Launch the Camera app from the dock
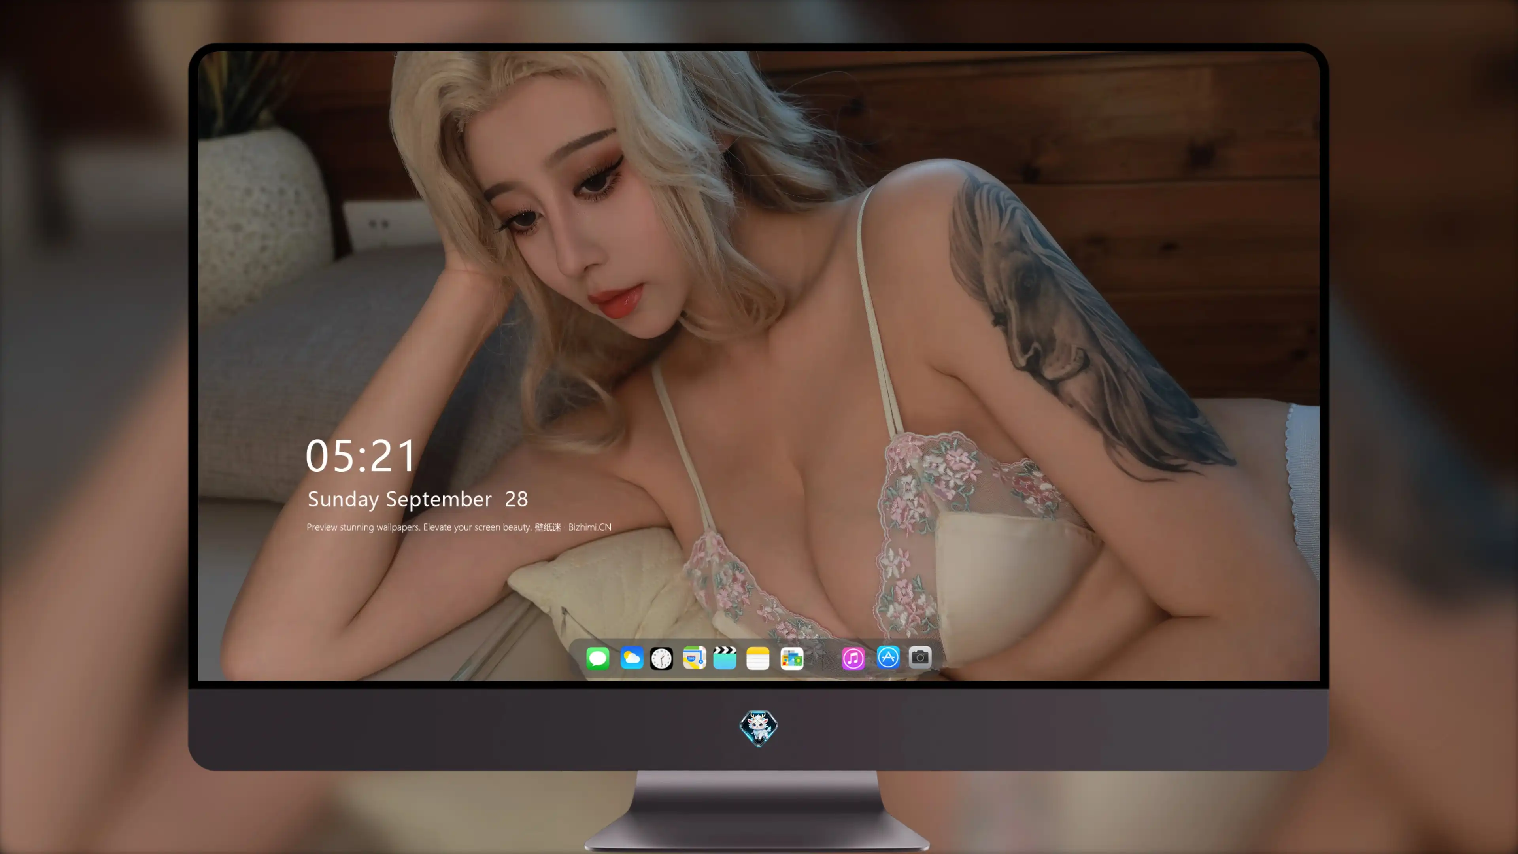Viewport: 1518px width, 854px height. [x=920, y=657]
